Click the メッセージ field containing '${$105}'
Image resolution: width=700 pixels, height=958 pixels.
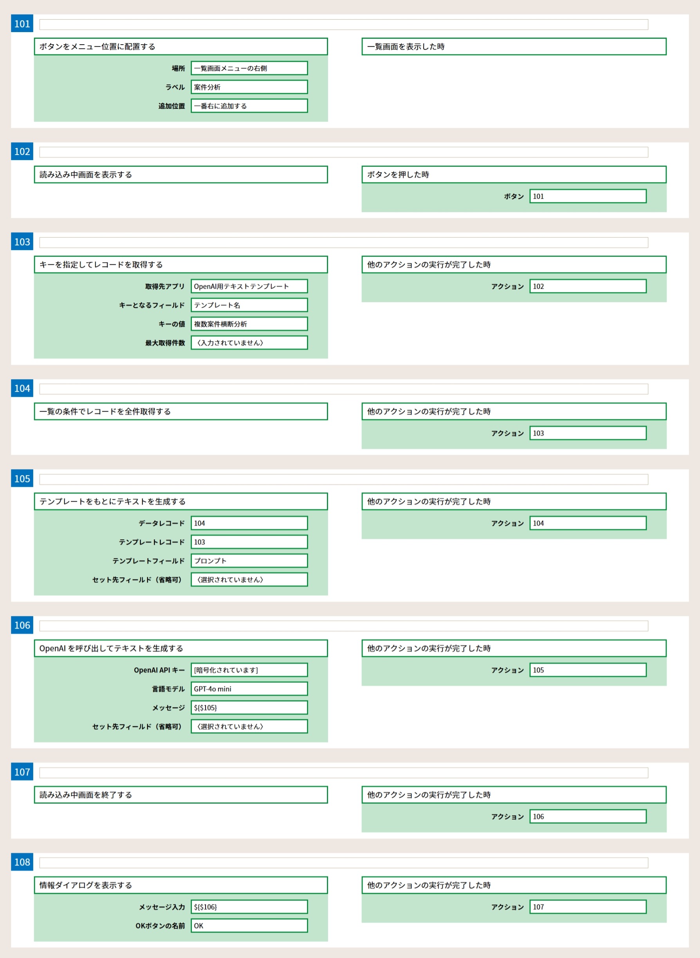coord(249,708)
